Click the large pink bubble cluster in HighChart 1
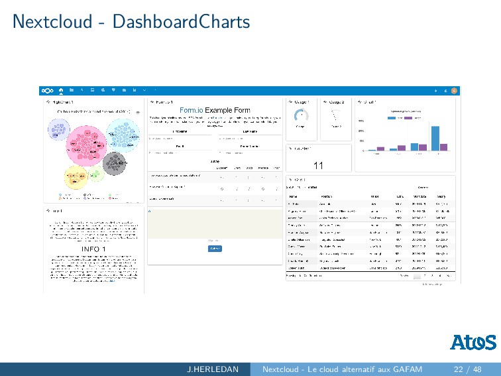 [86, 145]
